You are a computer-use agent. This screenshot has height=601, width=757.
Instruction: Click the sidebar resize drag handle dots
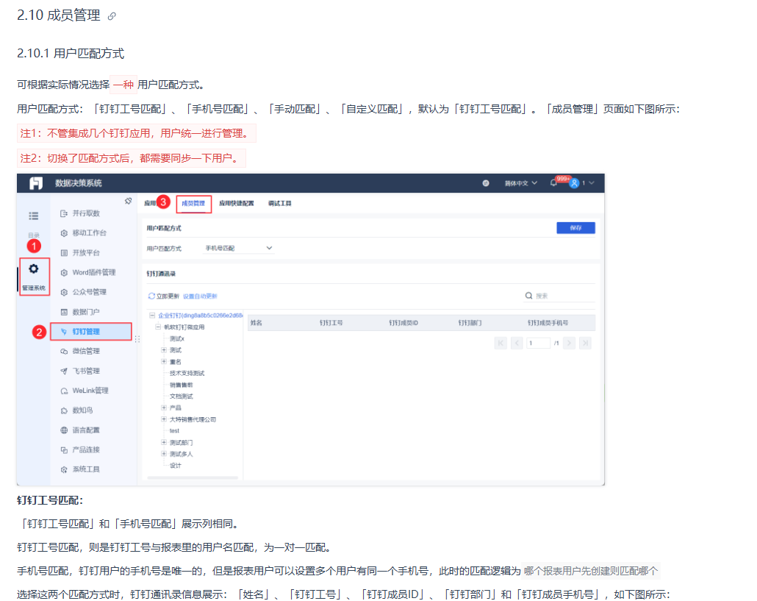pyautogui.click(x=137, y=339)
